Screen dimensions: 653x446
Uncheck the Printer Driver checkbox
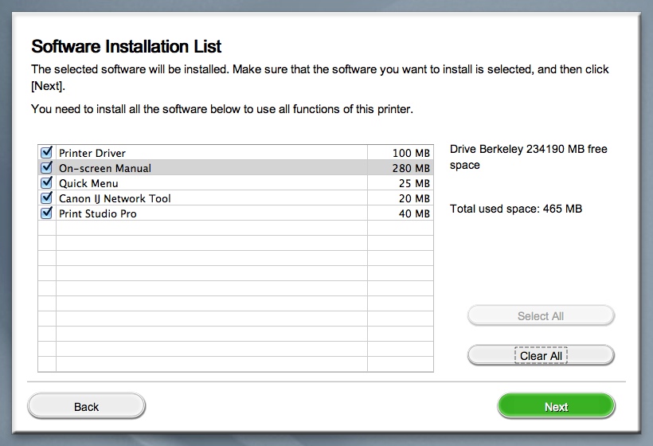point(46,152)
